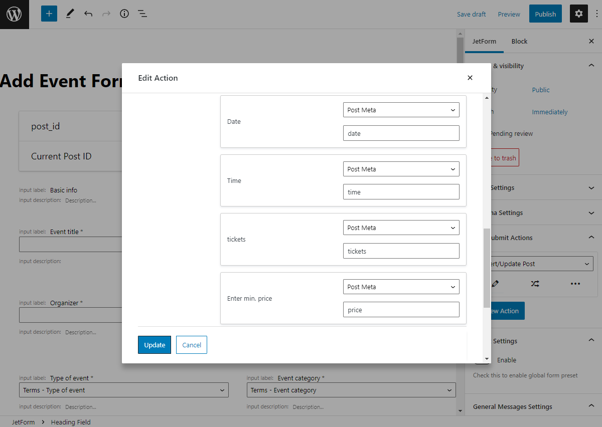Click the Undo arrow icon

click(88, 14)
